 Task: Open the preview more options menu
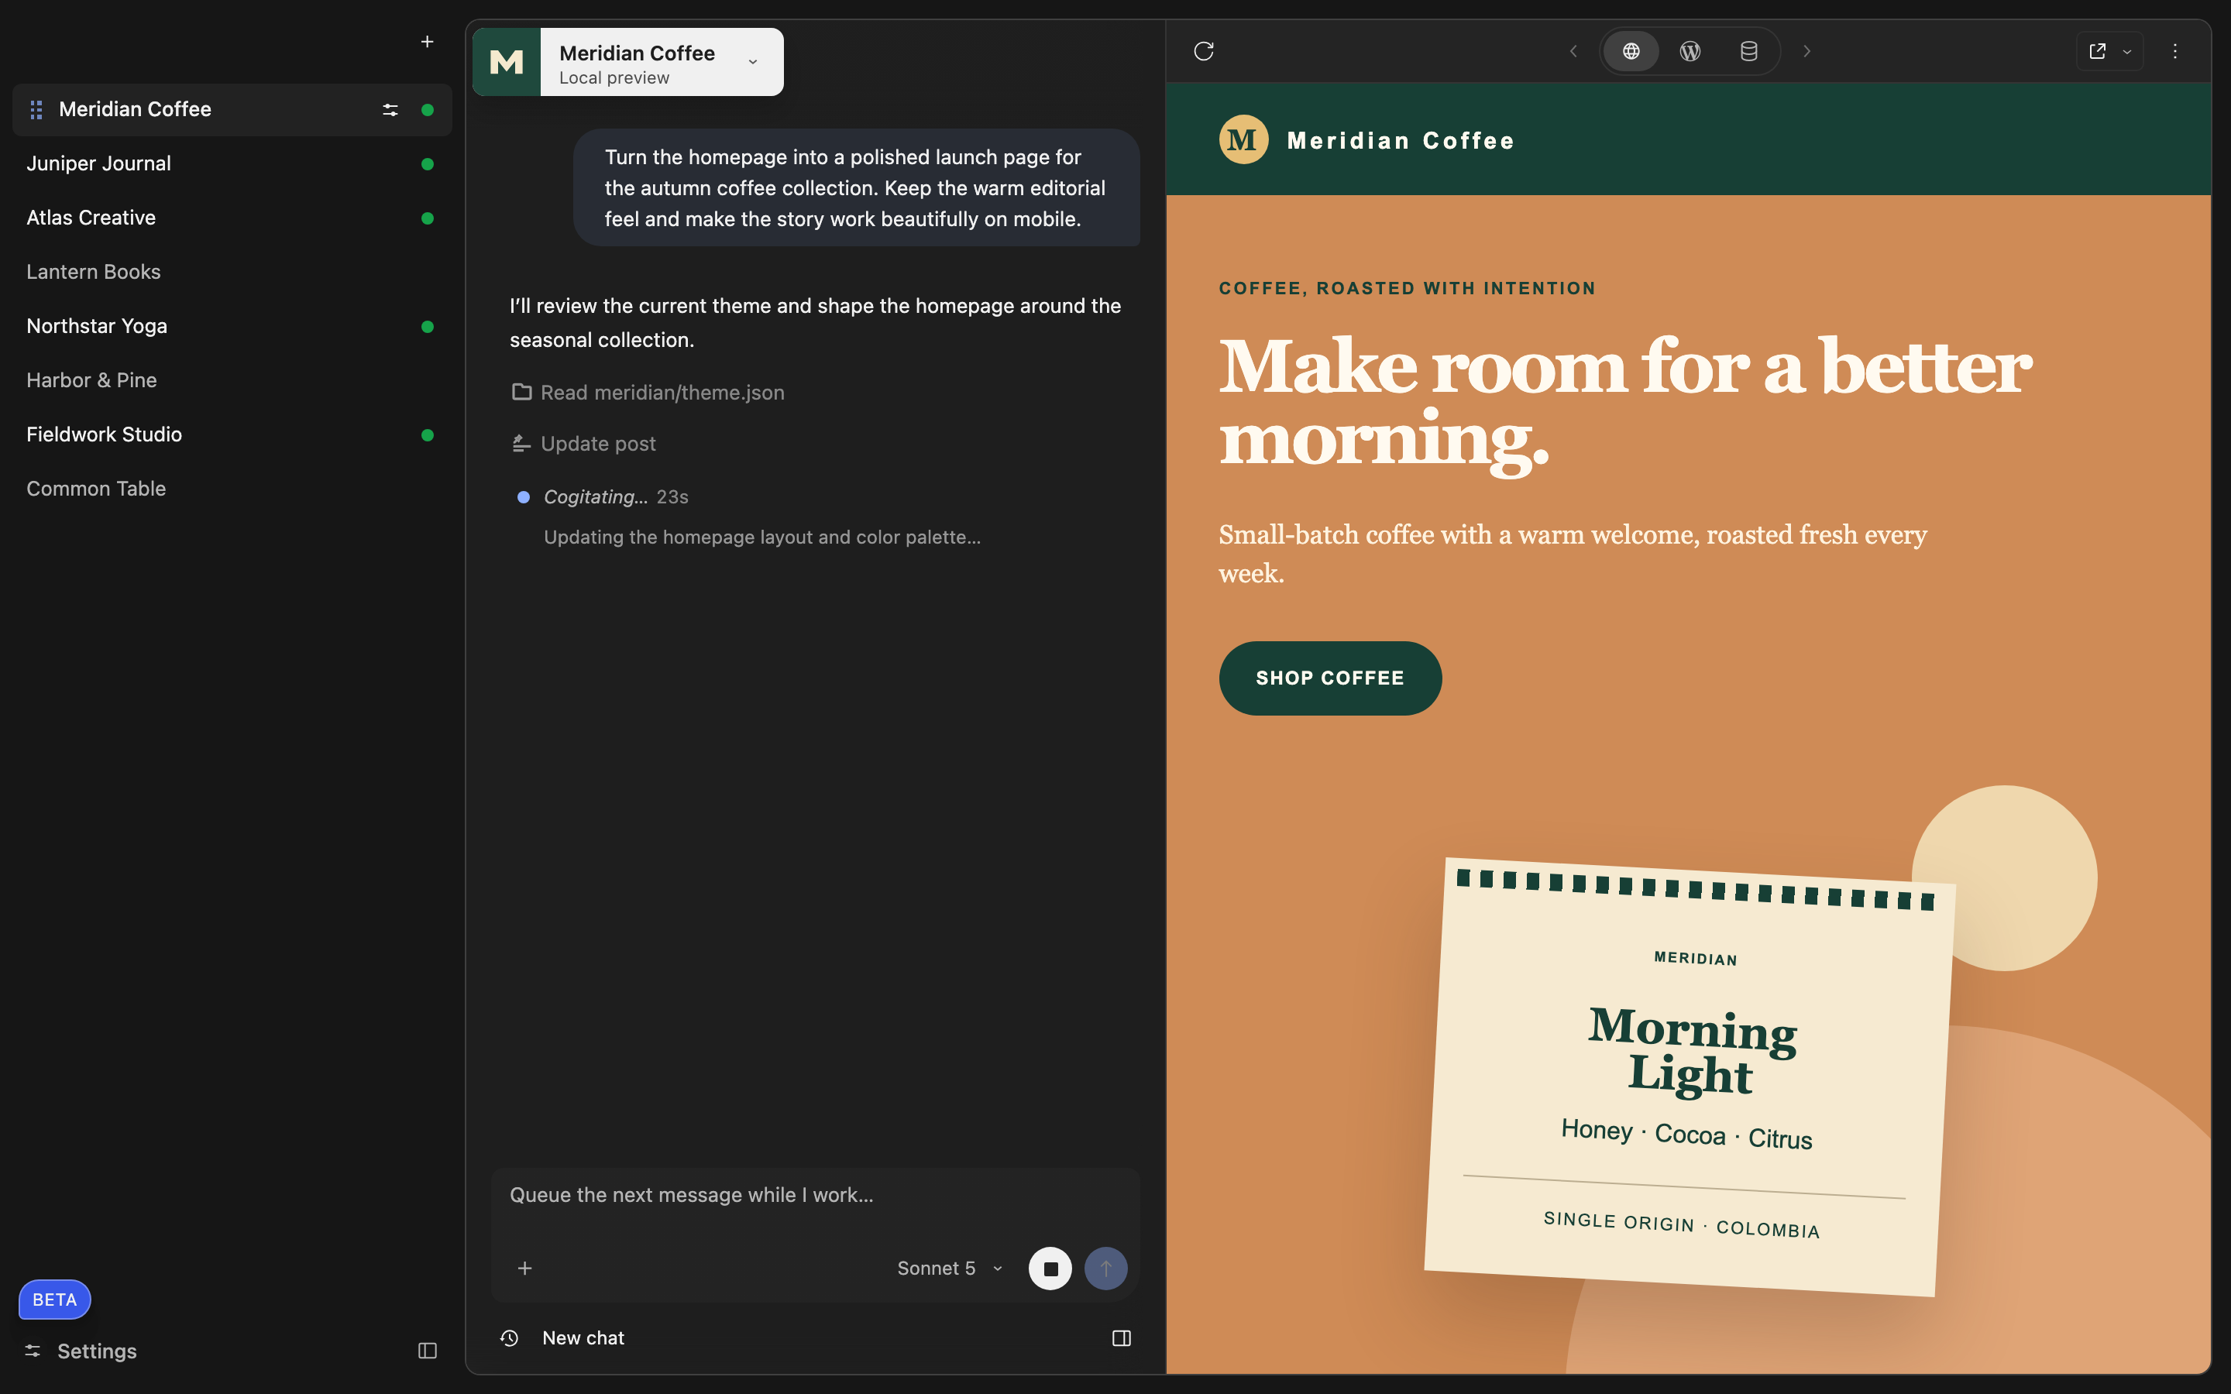2174,50
